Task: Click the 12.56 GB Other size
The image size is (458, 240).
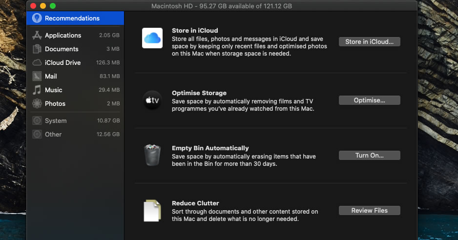Action: click(x=108, y=134)
